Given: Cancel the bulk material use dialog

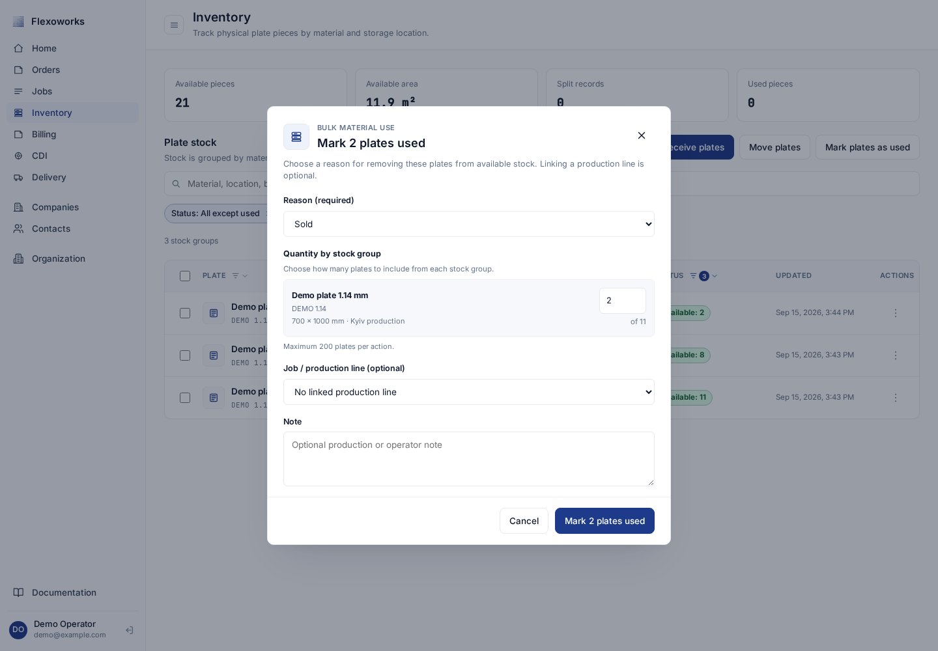Looking at the screenshot, I should [x=524, y=521].
